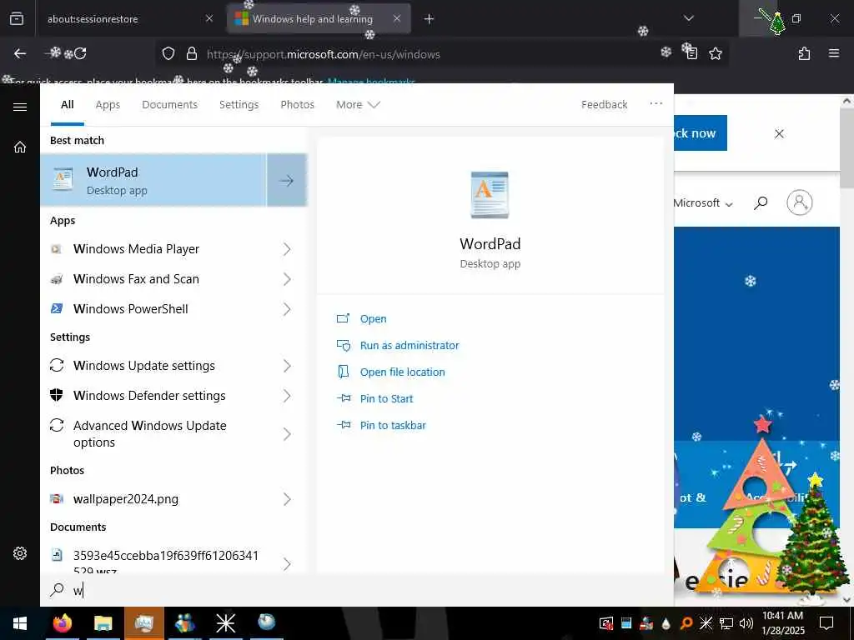
Task: Click Open action for WordPad
Action: tap(373, 318)
